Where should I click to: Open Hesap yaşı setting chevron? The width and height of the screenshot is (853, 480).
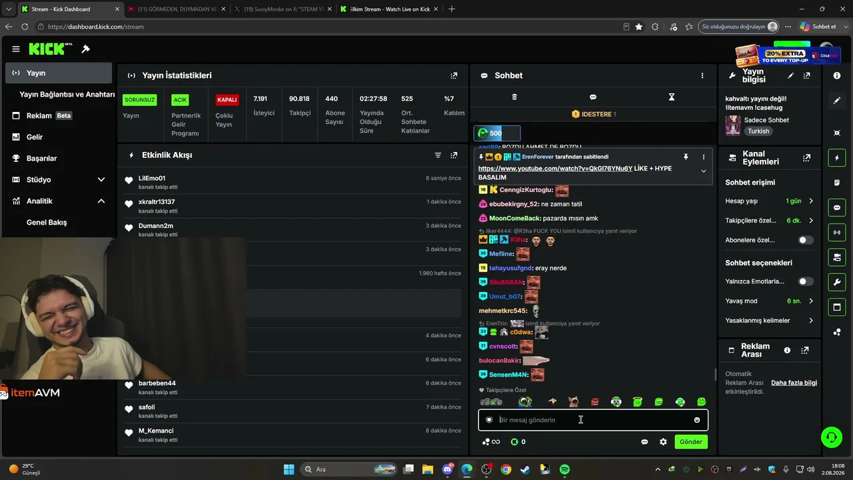tap(811, 201)
